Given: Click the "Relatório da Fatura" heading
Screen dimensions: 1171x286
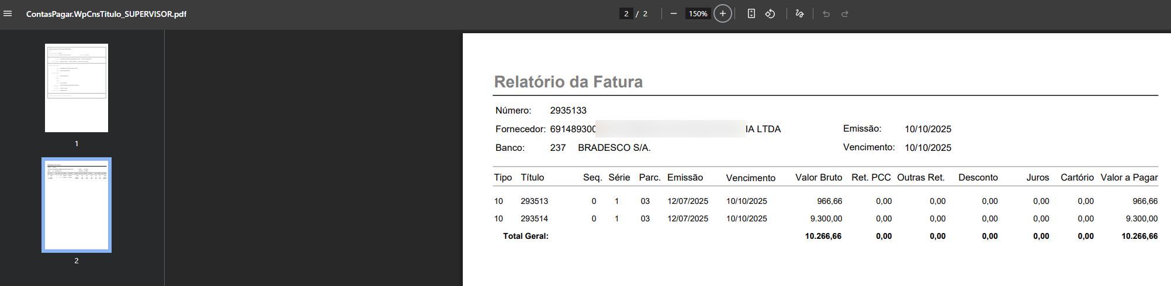Looking at the screenshot, I should (x=568, y=82).
